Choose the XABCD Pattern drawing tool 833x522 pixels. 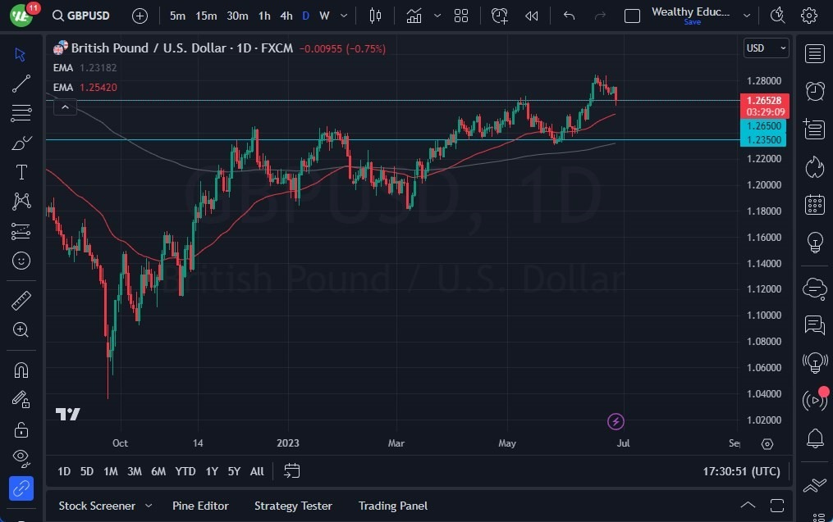[21, 201]
